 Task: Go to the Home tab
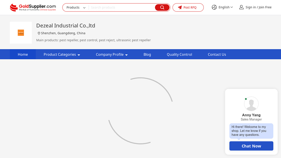click(x=23, y=54)
